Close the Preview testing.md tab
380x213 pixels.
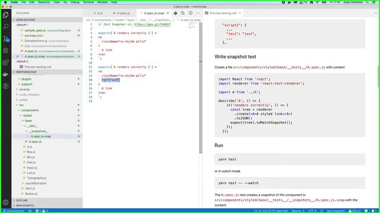240,13
